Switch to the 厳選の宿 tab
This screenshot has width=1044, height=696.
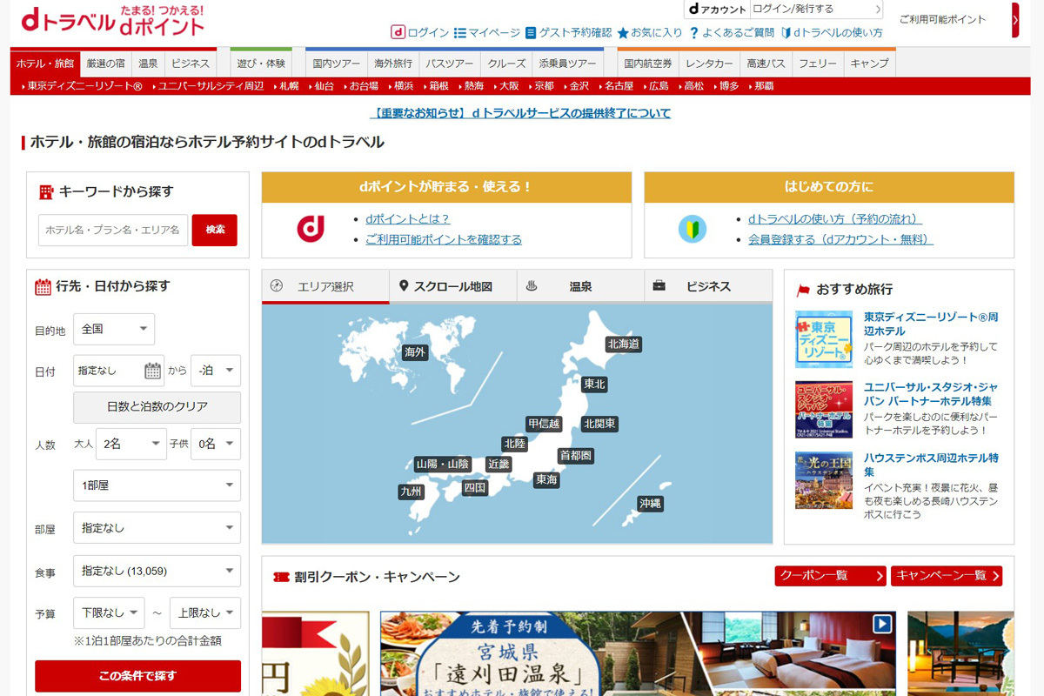[106, 64]
